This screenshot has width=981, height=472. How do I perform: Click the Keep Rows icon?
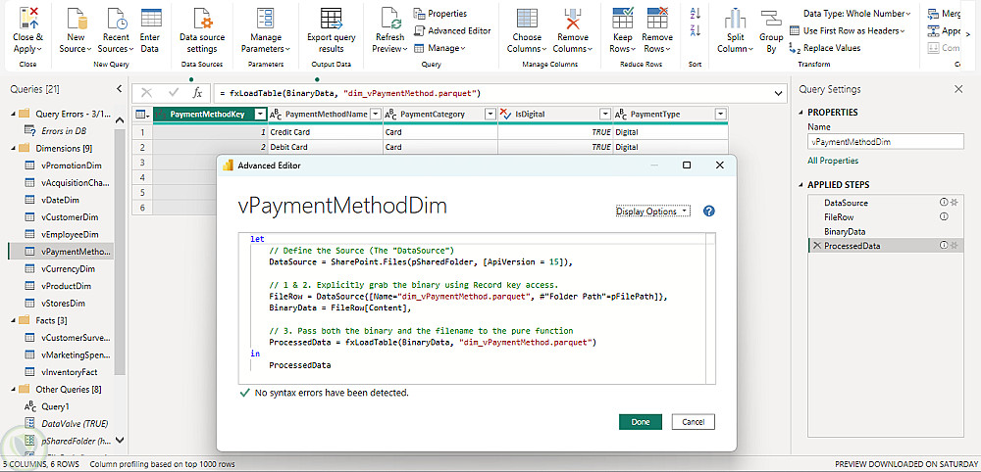(x=622, y=19)
